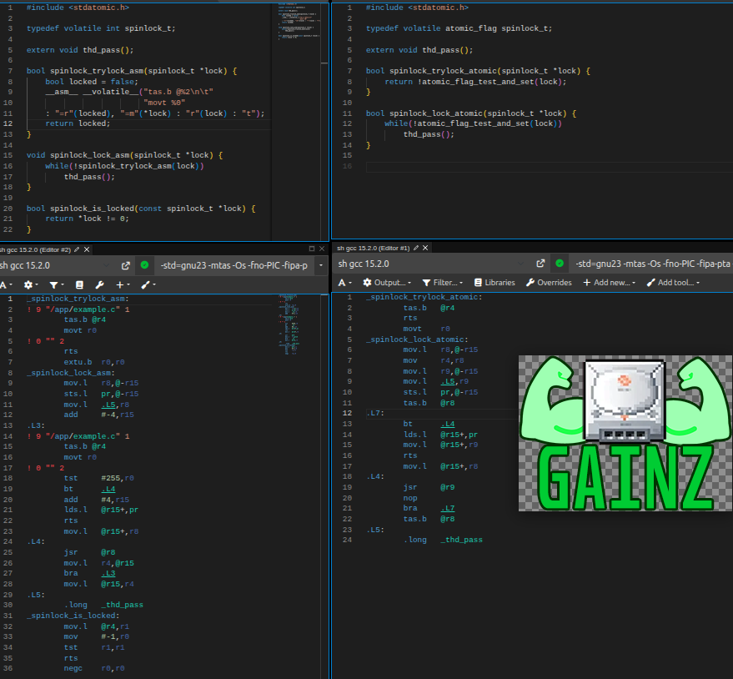The width and height of the screenshot is (733, 679).
Task: Open overrides wrench icon in Editor #2 compiler pane
Action: [x=99, y=284]
